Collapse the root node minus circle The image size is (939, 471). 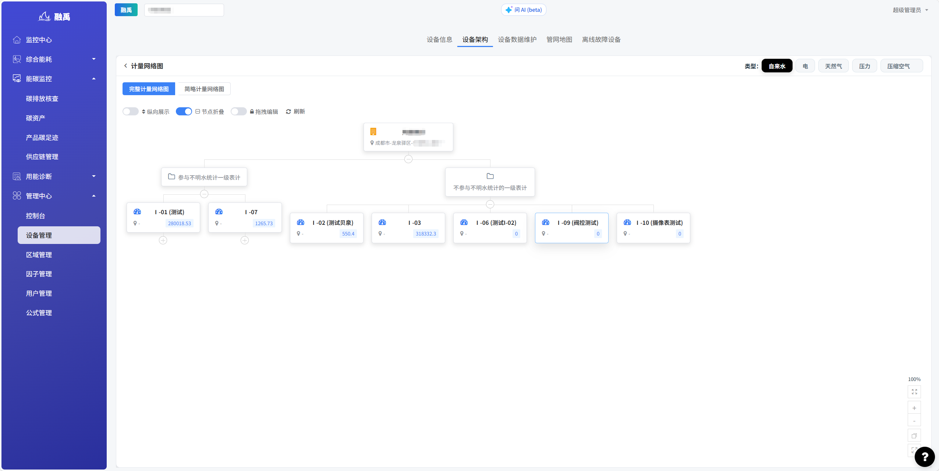408,159
